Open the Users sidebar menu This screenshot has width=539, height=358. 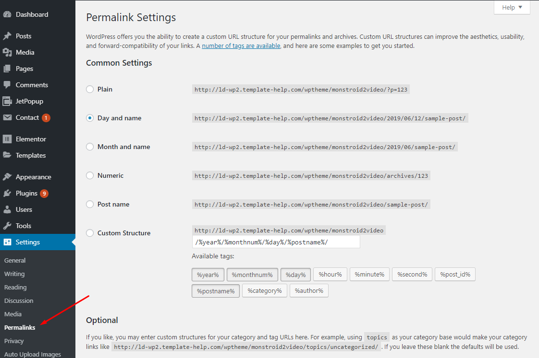(x=24, y=209)
